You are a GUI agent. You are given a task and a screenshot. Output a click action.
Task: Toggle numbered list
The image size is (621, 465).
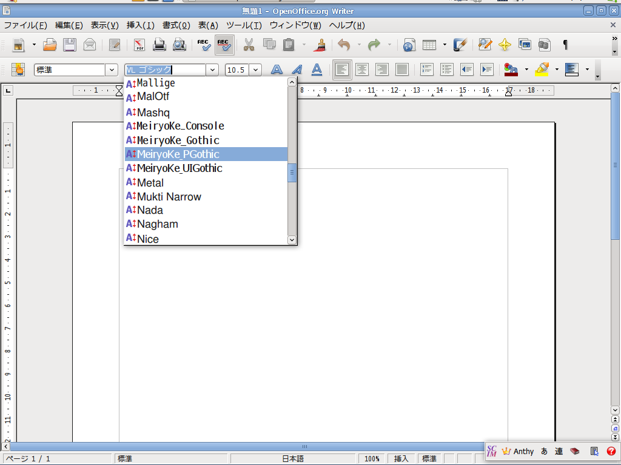(427, 70)
